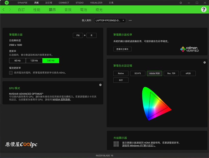Viewport: 209px width, 158px height.
Task: Set refresh rate to 60 Hz
Action: pos(18,61)
